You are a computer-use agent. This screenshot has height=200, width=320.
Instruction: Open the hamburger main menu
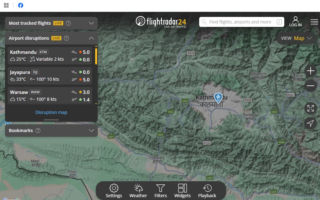pyautogui.click(x=314, y=22)
